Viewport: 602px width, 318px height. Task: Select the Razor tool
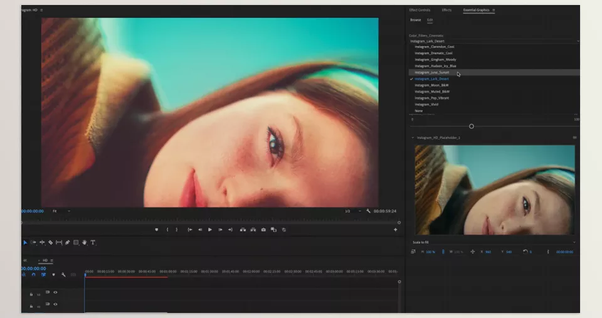50,242
